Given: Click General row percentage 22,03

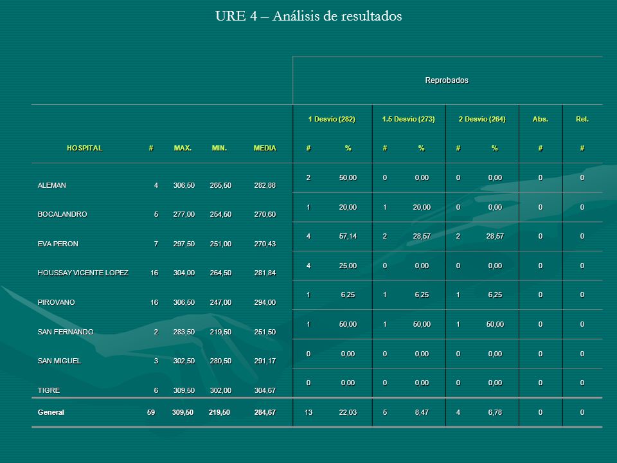Looking at the screenshot, I should point(348,413).
